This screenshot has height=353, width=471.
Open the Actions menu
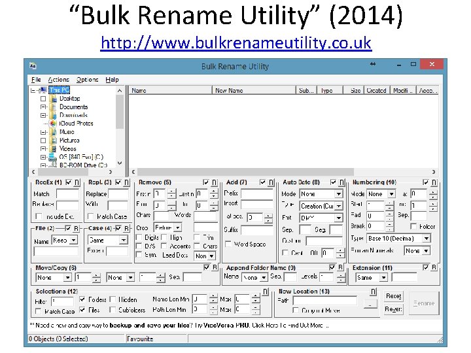coord(59,80)
